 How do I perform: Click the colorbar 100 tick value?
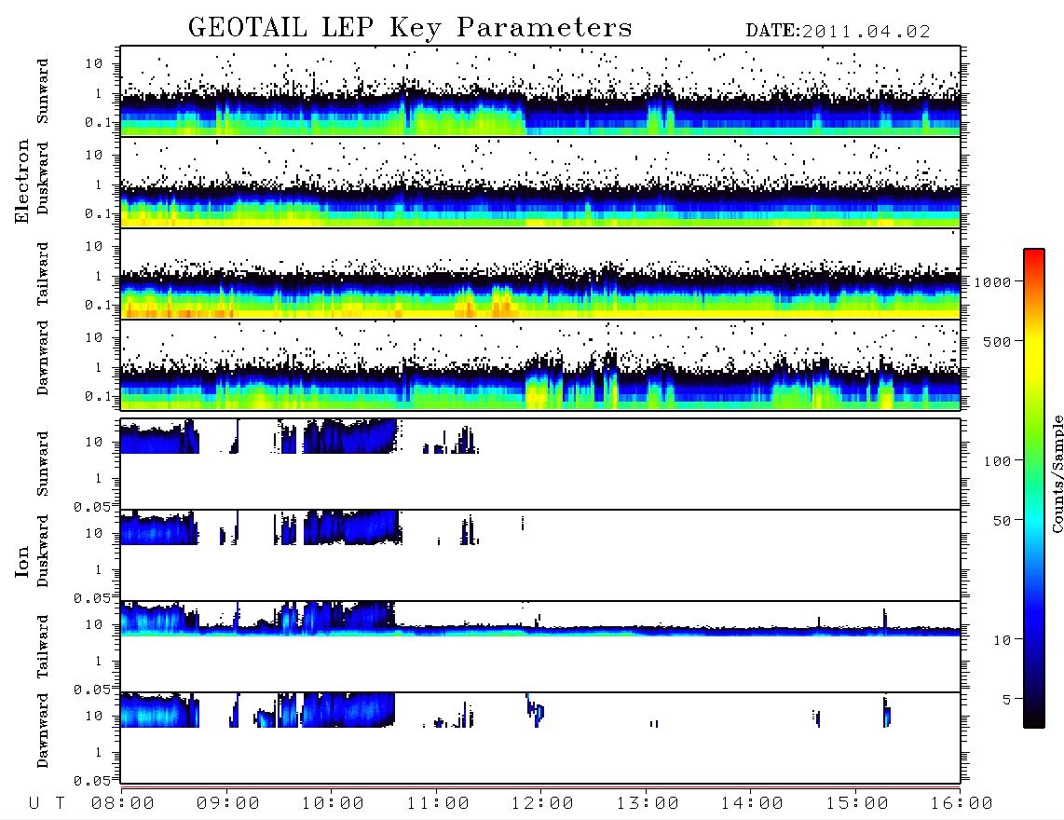click(998, 461)
